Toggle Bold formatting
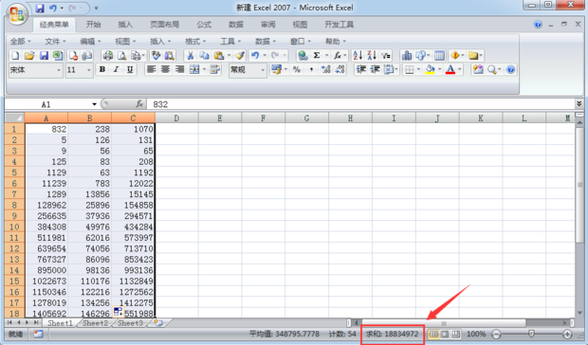 tap(102, 69)
